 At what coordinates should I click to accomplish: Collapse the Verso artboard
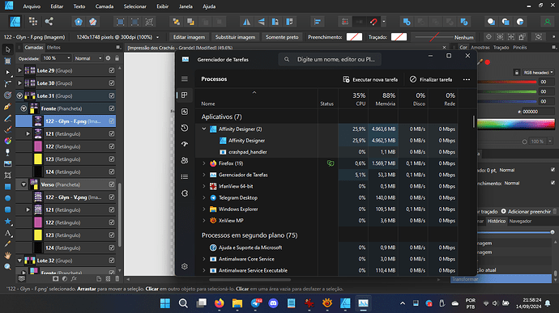(x=23, y=184)
